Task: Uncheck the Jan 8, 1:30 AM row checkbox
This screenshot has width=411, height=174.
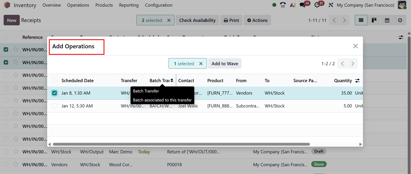Action: pyautogui.click(x=54, y=93)
